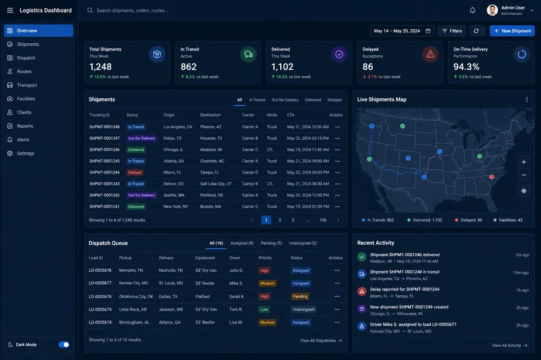Go to next shipments page arrow
Image resolution: width=541 pixels, height=360 pixels.
pos(338,220)
